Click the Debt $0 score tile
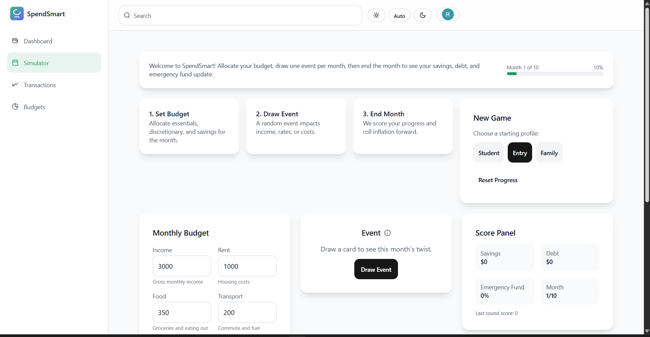 coord(570,257)
